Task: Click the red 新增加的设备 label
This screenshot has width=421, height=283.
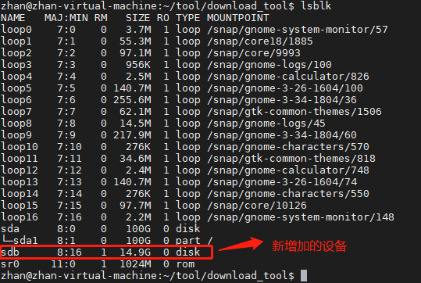Action: click(309, 246)
